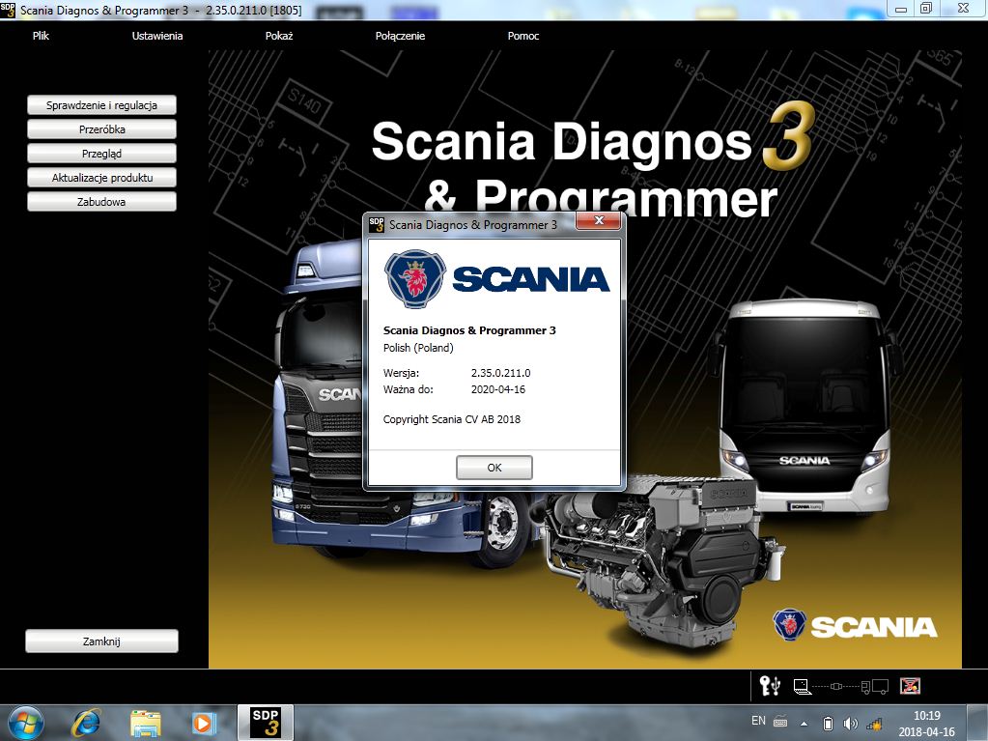Open the Ustawienia menu
Image resolution: width=988 pixels, height=741 pixels.
click(x=156, y=36)
